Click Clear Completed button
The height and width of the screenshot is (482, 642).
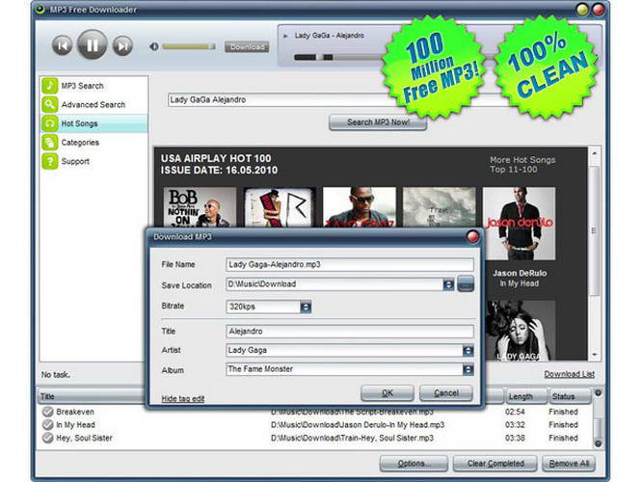click(x=495, y=464)
